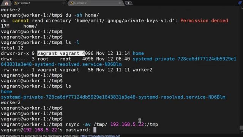Click worker-1 tab's session icon
Screen dimensions: 243x137
point(16,3)
